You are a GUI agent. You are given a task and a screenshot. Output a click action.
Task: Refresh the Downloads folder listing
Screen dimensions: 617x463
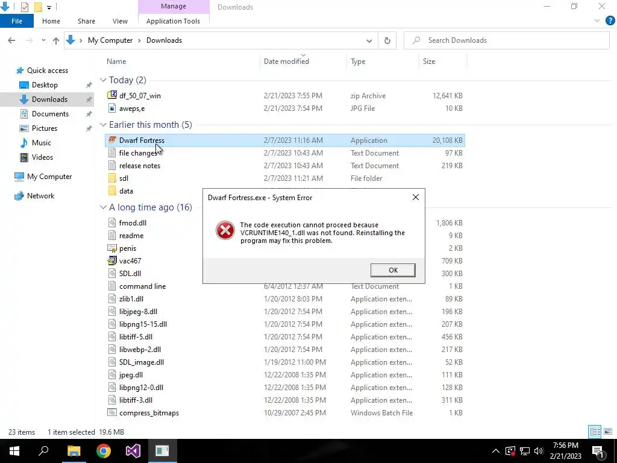point(387,40)
